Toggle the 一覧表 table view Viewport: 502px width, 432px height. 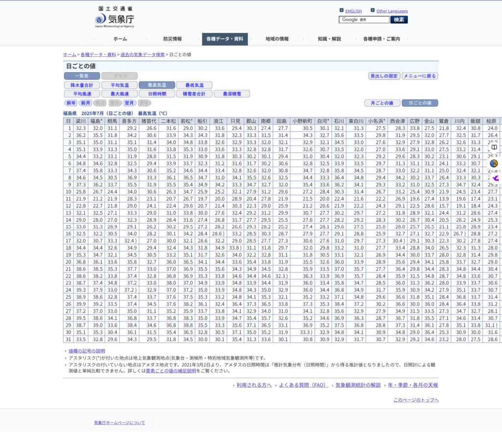pos(82,76)
